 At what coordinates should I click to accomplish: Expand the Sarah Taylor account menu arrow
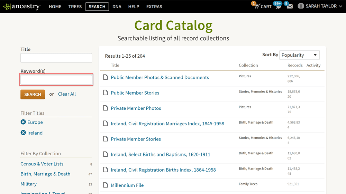(340, 6)
